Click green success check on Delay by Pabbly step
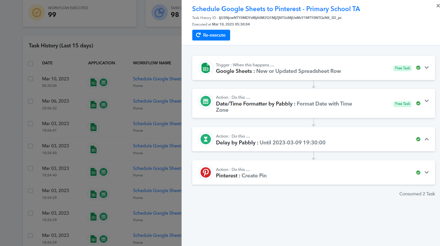The image size is (440, 246). pyautogui.click(x=418, y=139)
